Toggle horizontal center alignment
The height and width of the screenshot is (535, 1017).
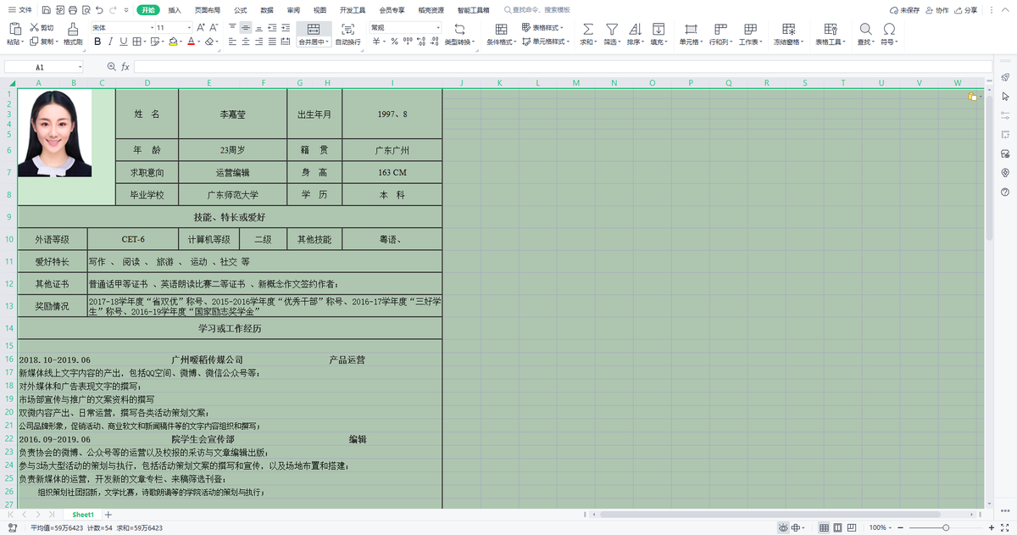point(246,41)
